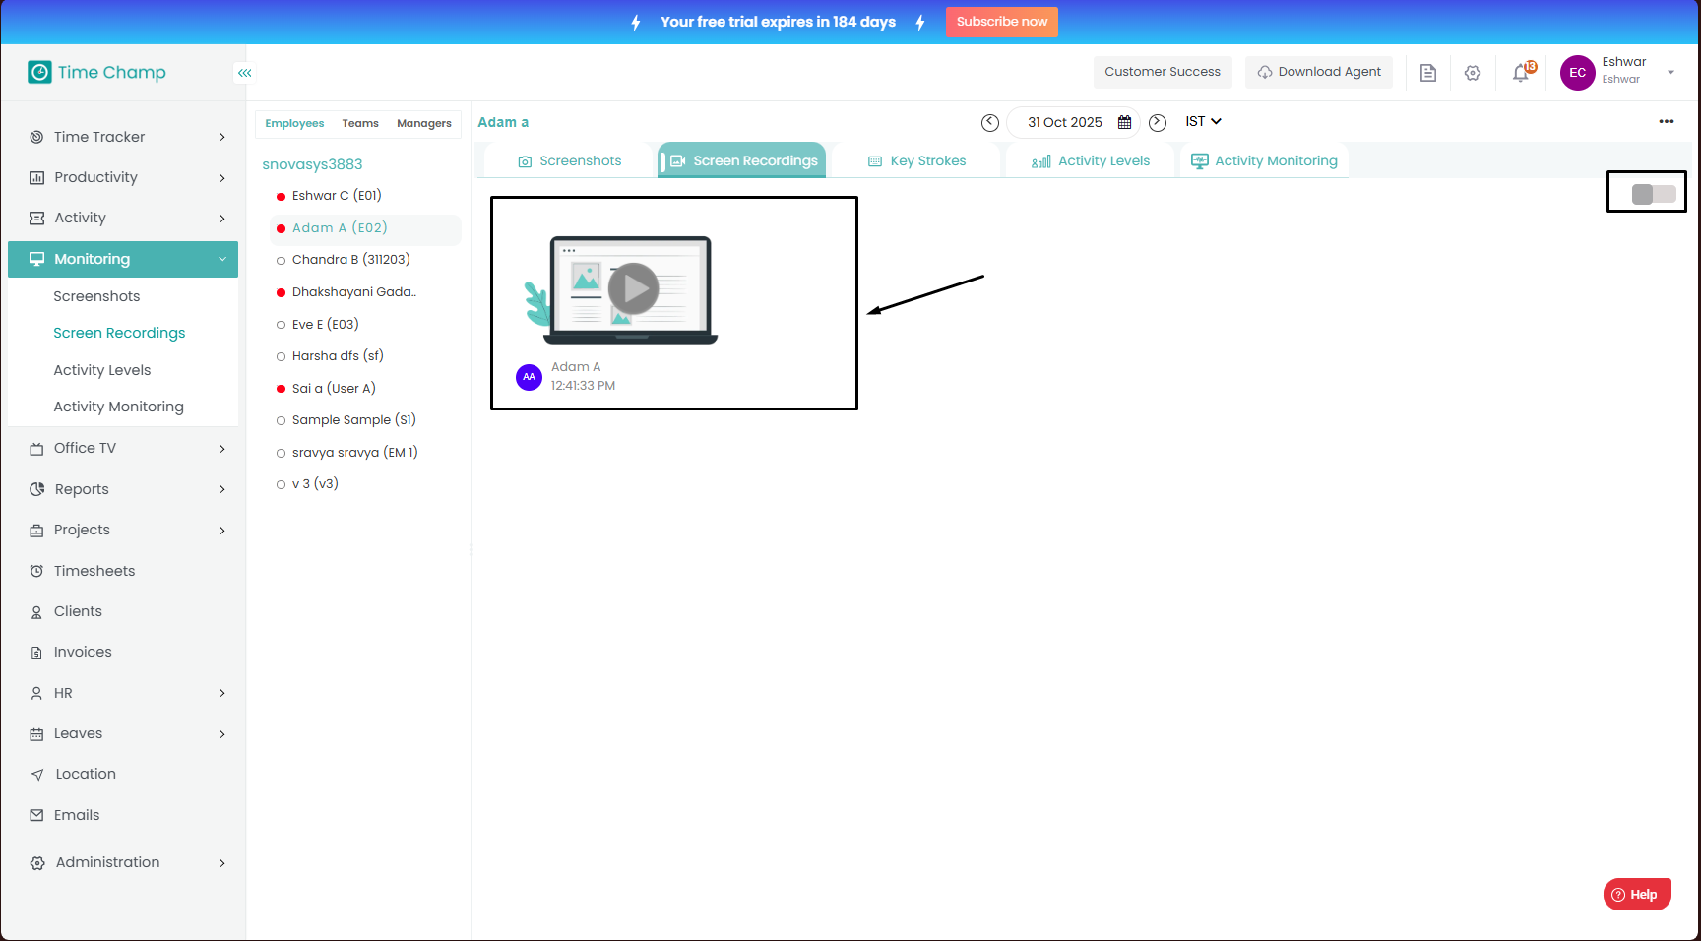Open the document report icon in the header
Viewport: 1701px width, 941px height.
point(1428,73)
